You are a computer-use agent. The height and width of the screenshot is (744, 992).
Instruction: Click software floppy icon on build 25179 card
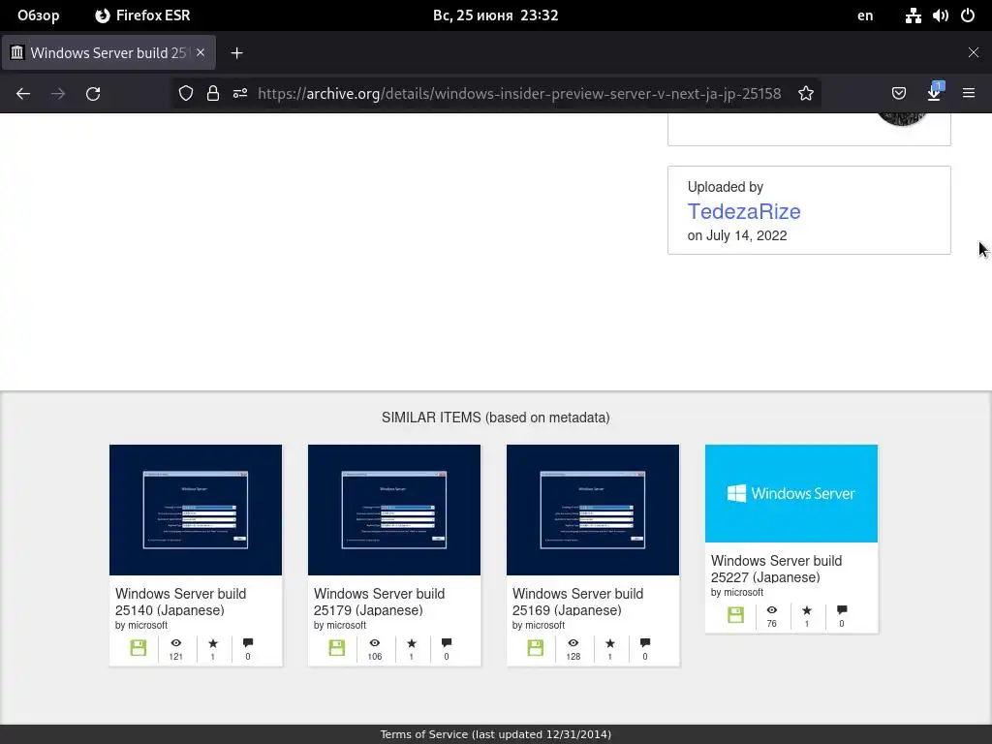click(336, 647)
